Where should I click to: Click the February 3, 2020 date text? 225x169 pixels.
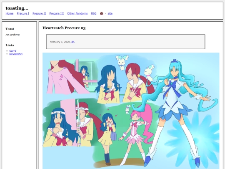tap(60, 42)
